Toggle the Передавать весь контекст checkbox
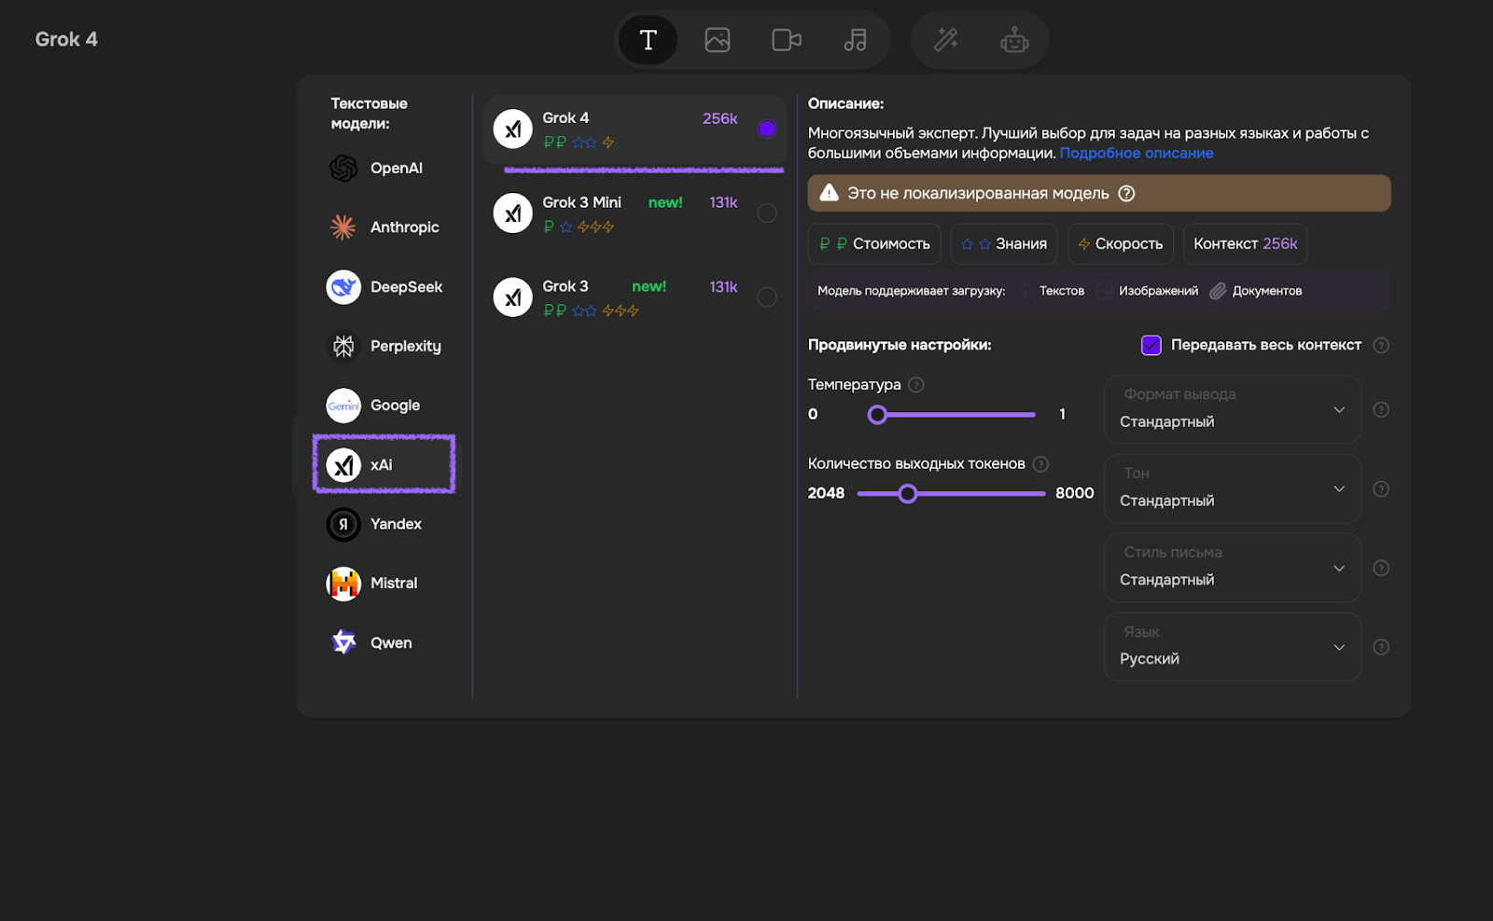 click(x=1151, y=345)
